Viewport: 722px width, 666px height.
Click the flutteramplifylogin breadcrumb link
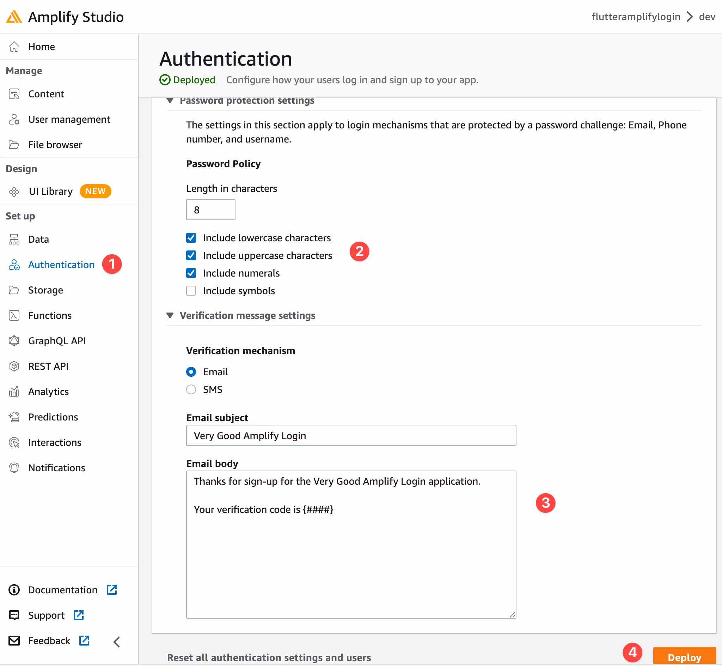tap(636, 17)
